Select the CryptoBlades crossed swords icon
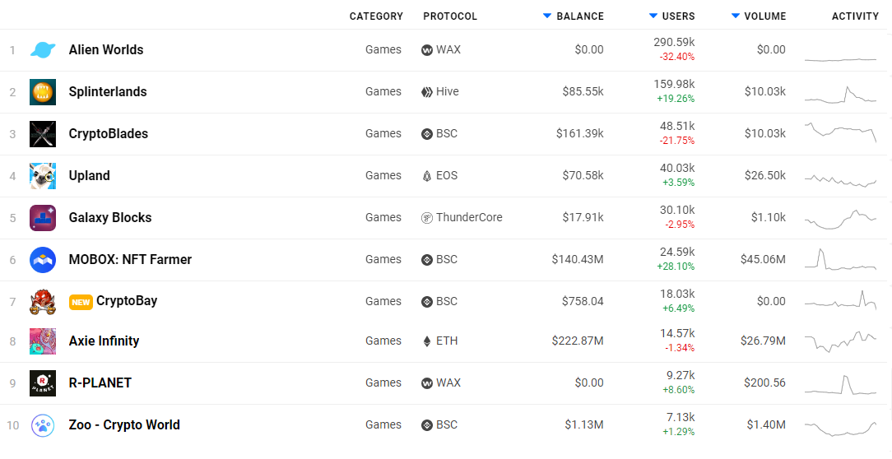 [43, 134]
